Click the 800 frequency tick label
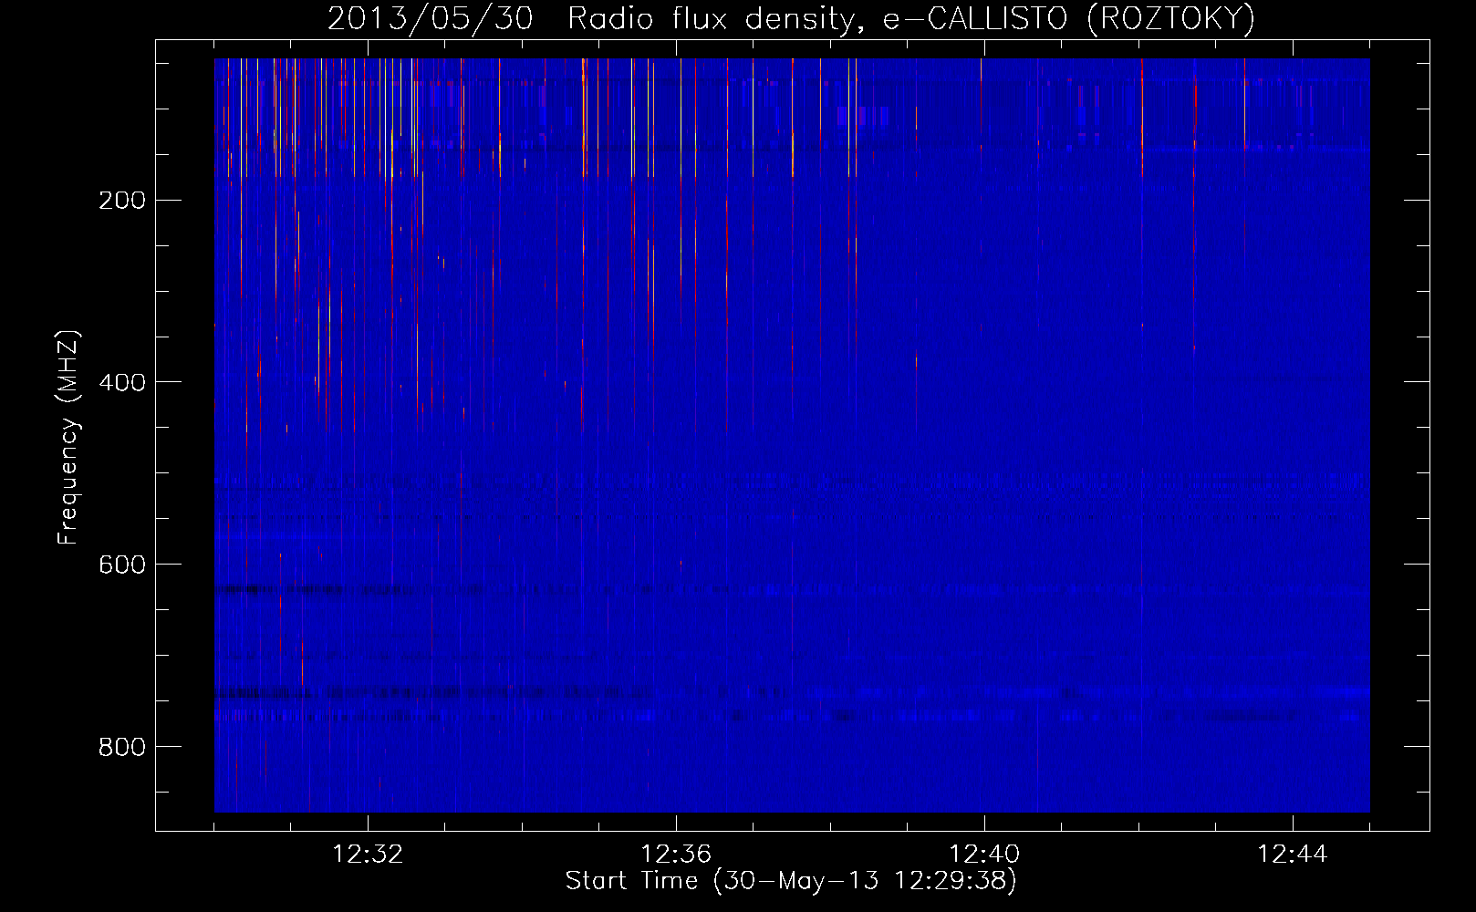The image size is (1476, 912). tap(122, 748)
